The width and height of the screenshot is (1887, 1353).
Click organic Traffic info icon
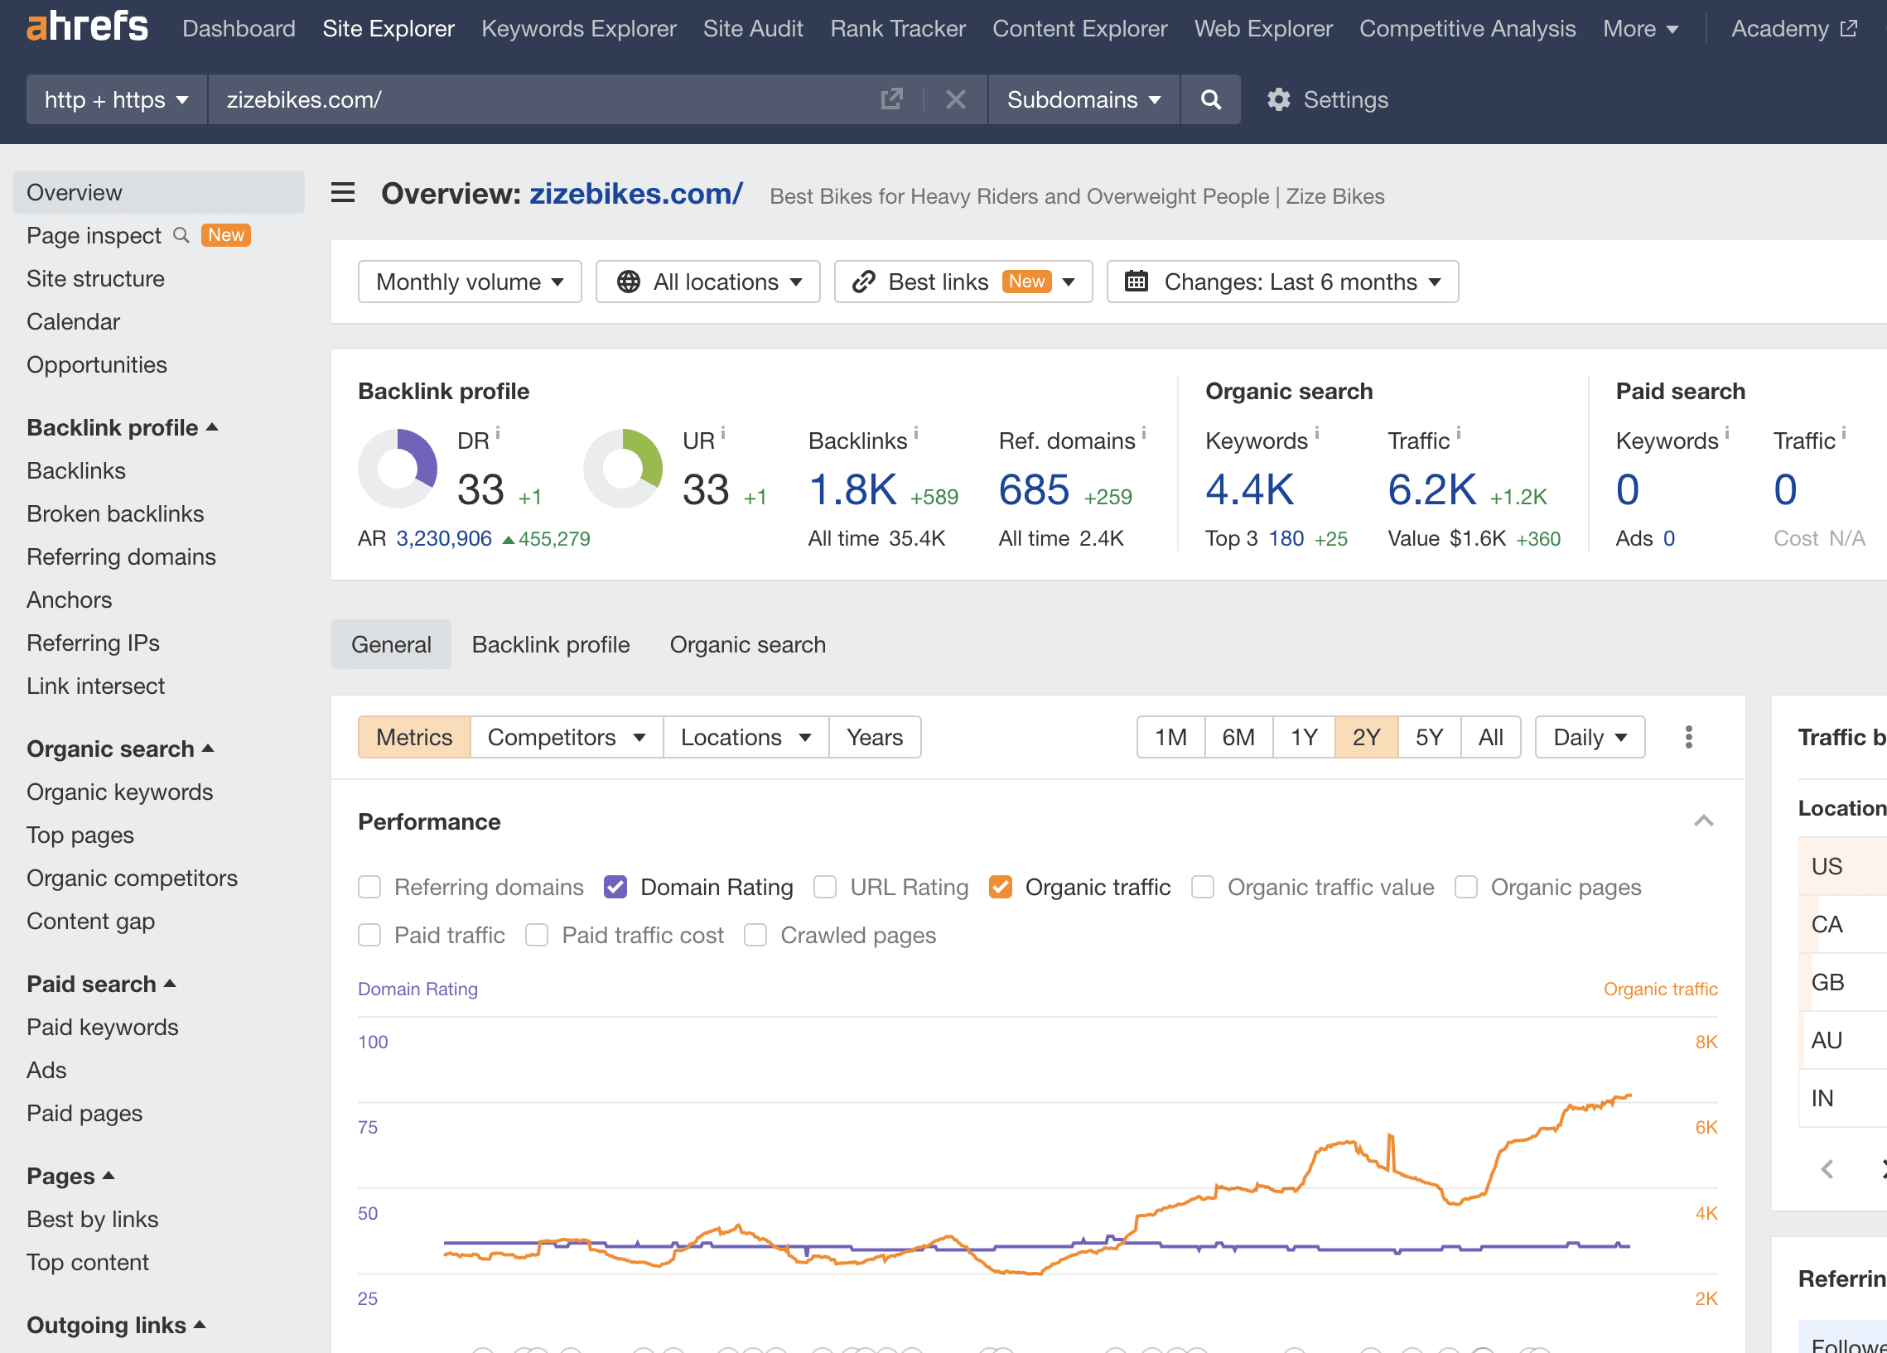(x=1459, y=432)
